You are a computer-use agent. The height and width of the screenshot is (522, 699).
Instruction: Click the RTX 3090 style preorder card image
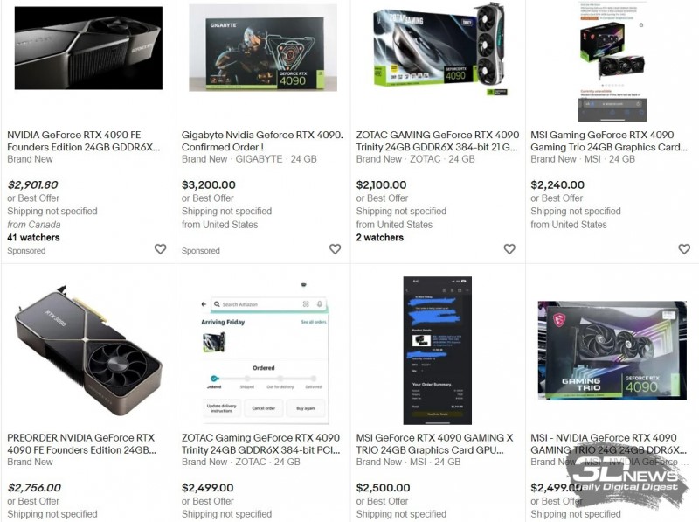click(x=88, y=351)
